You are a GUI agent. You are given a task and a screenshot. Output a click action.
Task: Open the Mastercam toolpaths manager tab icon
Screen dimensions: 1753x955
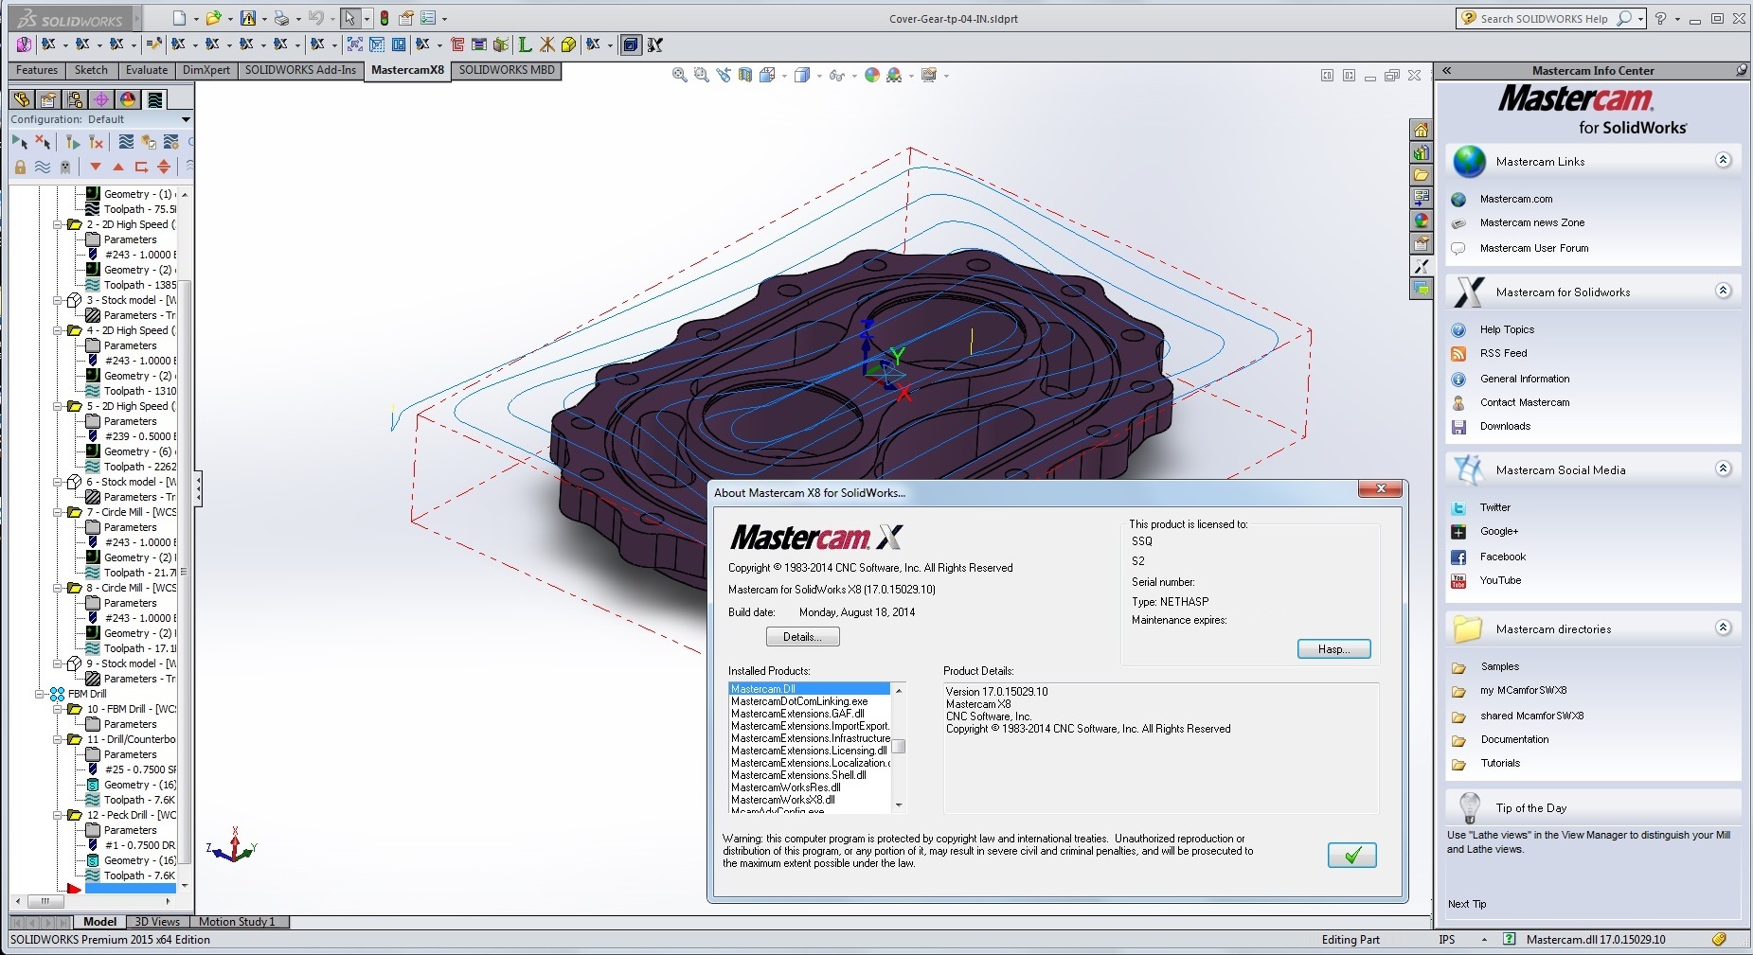tap(155, 99)
